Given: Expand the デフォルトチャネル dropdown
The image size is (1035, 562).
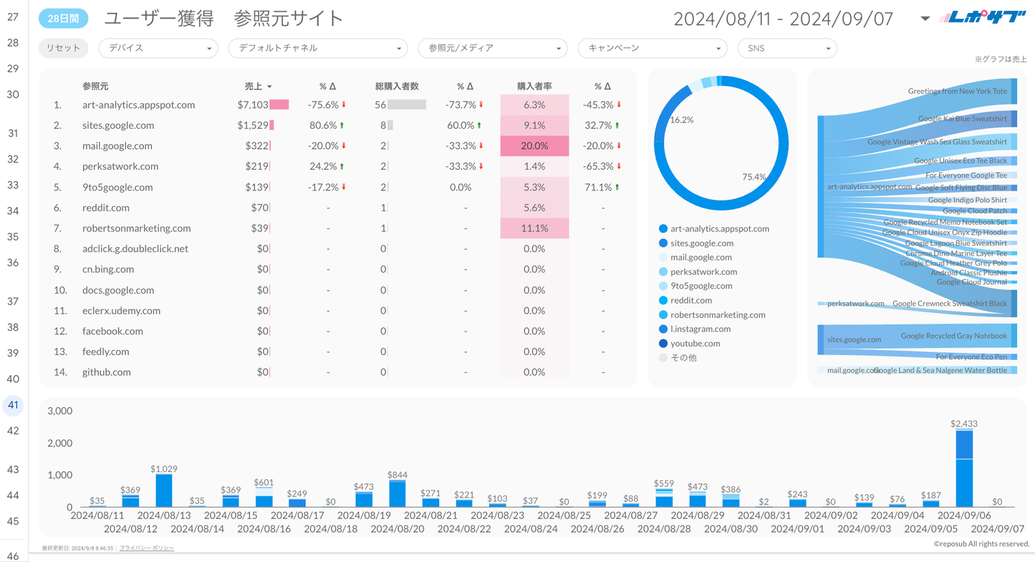Looking at the screenshot, I should pyautogui.click(x=317, y=48).
